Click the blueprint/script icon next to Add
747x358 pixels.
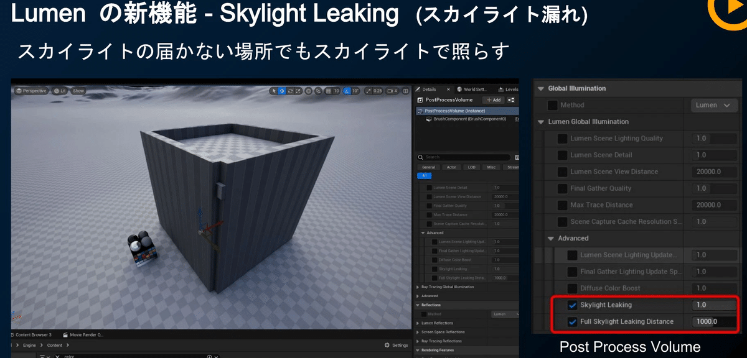point(511,99)
